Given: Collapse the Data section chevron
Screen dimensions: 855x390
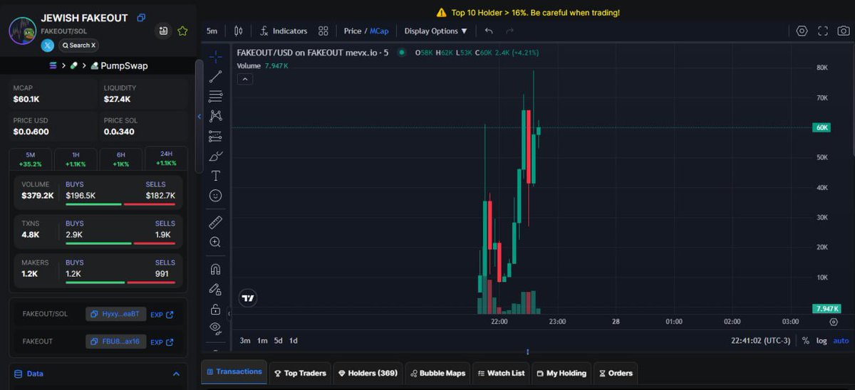Looking at the screenshot, I should point(177,374).
